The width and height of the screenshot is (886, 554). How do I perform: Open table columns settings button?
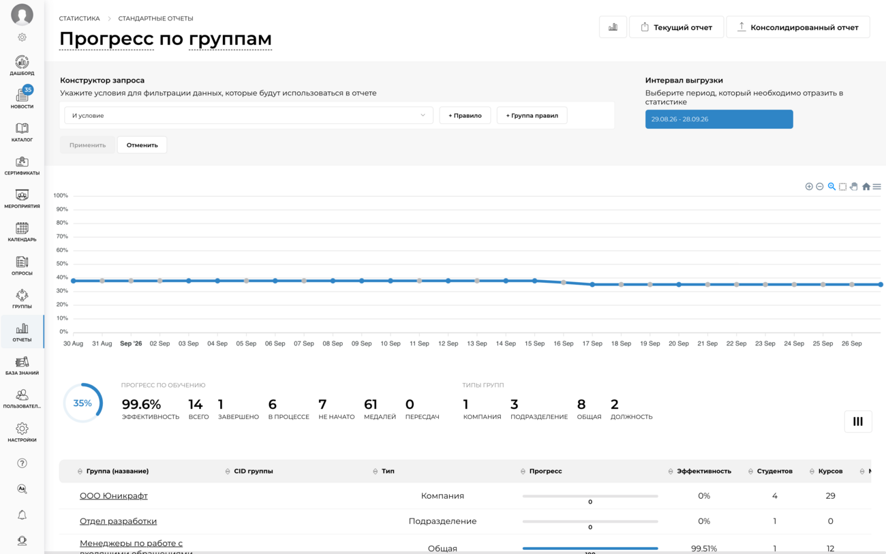pyautogui.click(x=858, y=421)
